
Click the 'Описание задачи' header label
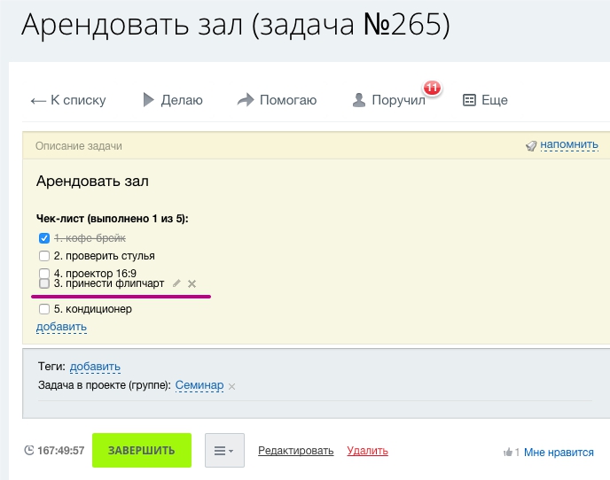pos(79,146)
